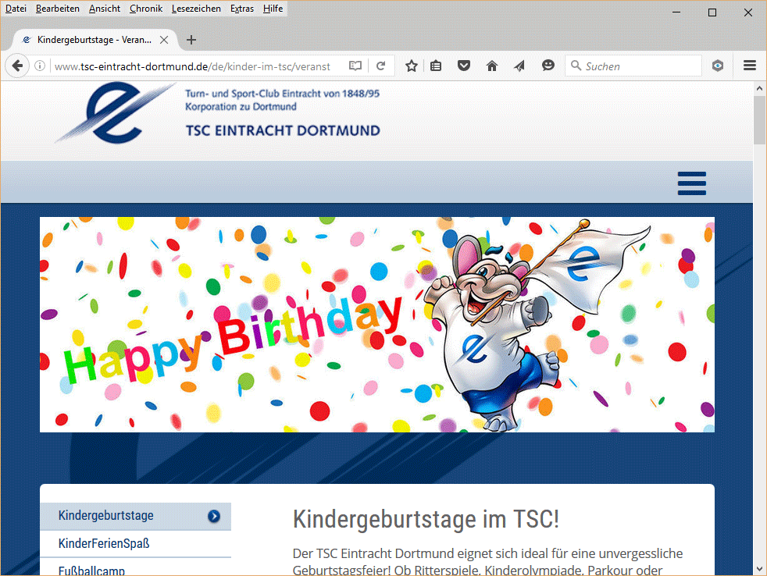The height and width of the screenshot is (576, 767).
Task: Bookmark this page with the star icon
Action: (412, 66)
